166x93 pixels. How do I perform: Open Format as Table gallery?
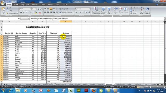coord(103,11)
